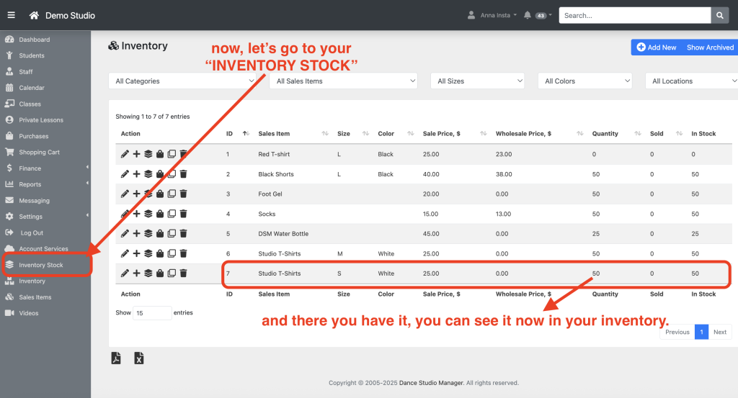The image size is (738, 398).
Task: Click the plus icon in Red T-shirt row
Action: click(x=136, y=154)
